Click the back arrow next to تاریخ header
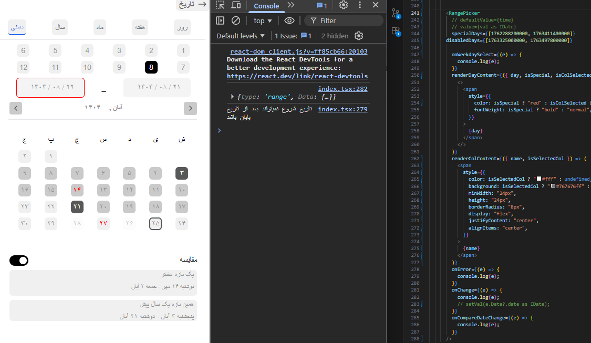Viewport: 591px width, 343px height. point(202,4)
